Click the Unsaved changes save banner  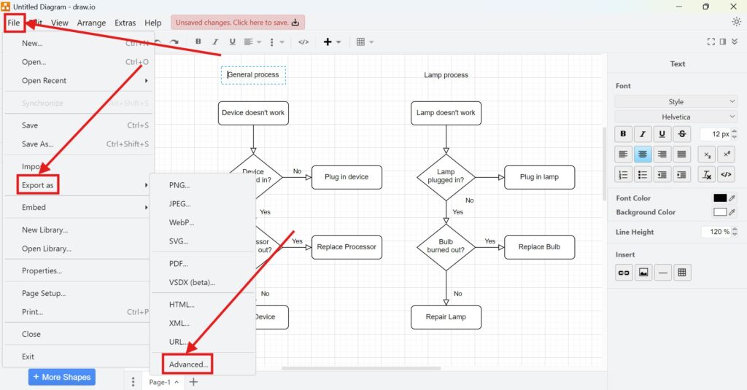click(238, 23)
